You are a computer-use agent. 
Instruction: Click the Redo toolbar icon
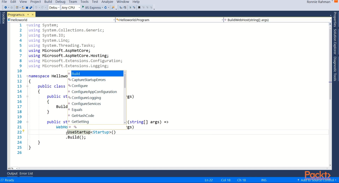click(42, 8)
